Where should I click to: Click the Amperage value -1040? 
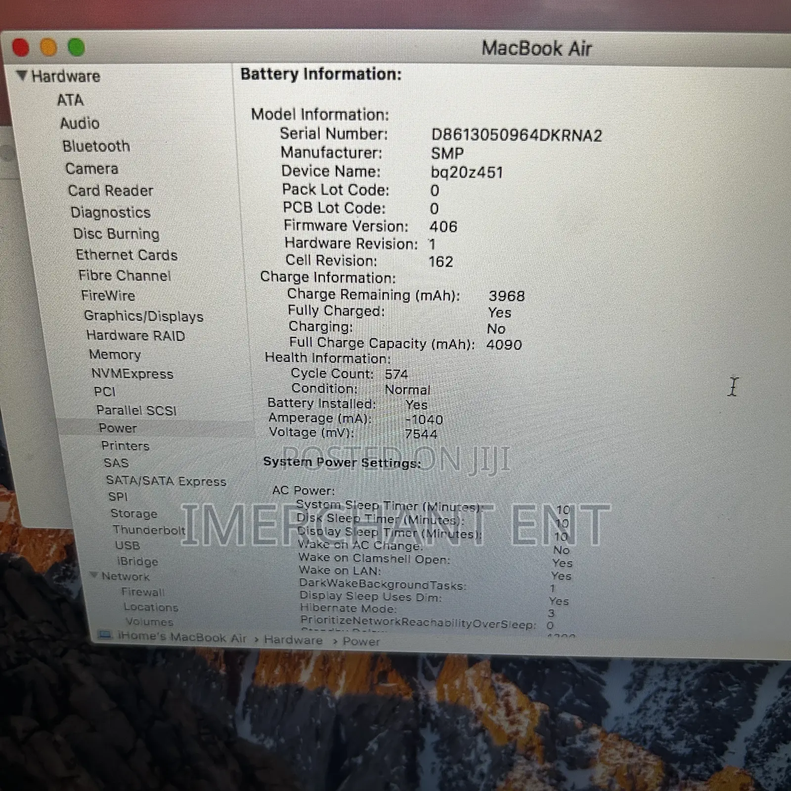coord(424,420)
